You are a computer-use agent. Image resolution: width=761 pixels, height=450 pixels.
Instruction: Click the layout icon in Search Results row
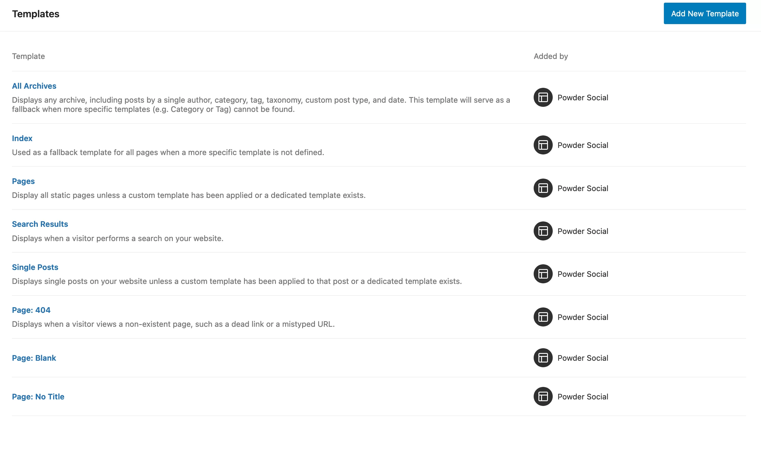[x=543, y=231]
